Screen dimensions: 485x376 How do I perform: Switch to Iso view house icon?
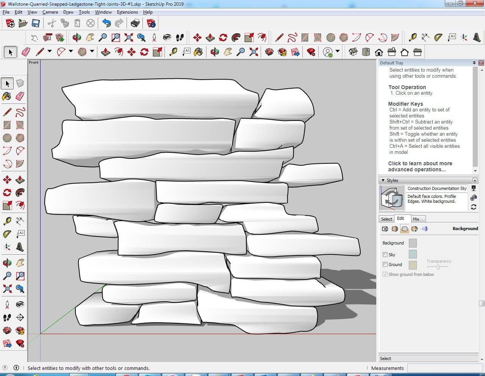coord(353,52)
